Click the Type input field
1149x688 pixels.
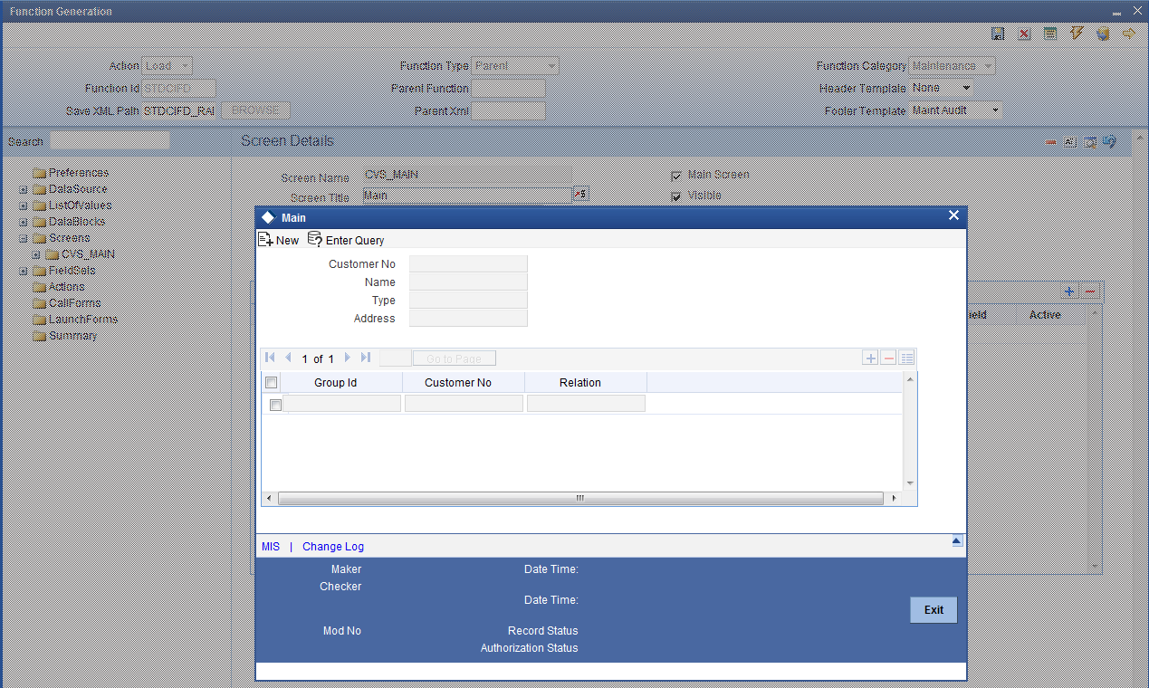pyautogui.click(x=468, y=300)
